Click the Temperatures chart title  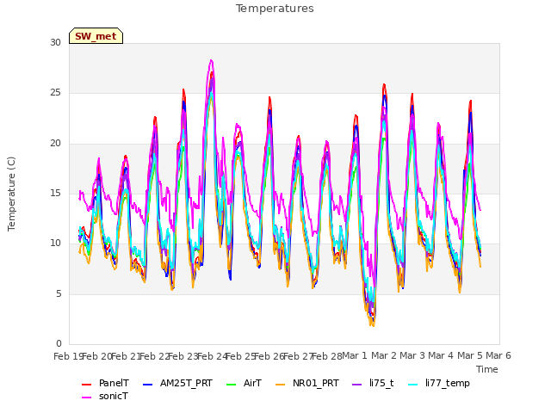click(x=275, y=9)
